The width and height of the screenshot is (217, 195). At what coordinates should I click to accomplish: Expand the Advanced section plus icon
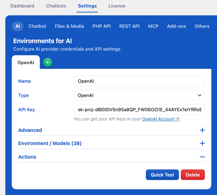202,130
